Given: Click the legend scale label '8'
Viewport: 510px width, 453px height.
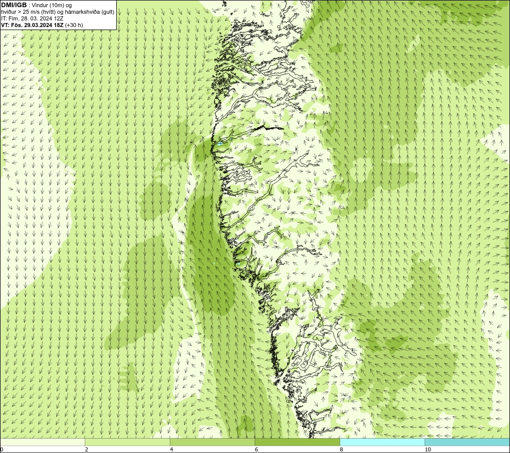Looking at the screenshot, I should point(342,449).
